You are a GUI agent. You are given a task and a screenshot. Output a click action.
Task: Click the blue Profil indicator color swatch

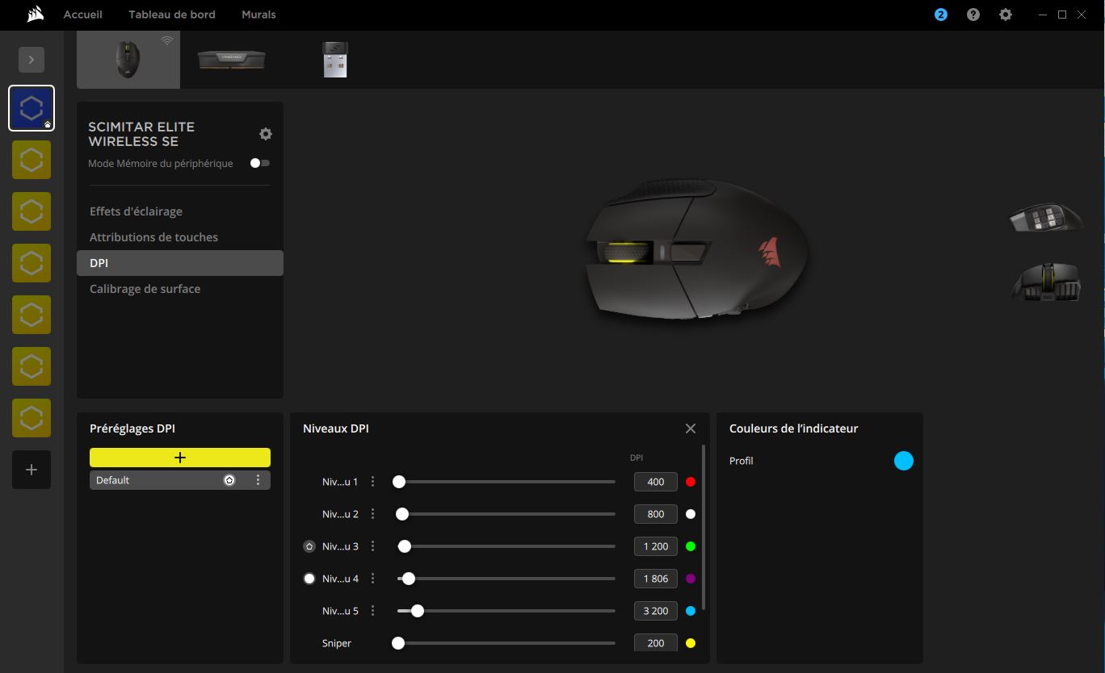pyautogui.click(x=904, y=460)
